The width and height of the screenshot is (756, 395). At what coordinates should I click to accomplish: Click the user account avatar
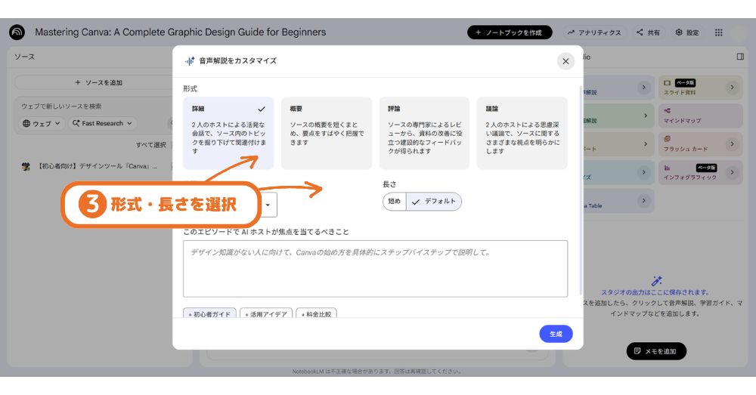(x=738, y=32)
